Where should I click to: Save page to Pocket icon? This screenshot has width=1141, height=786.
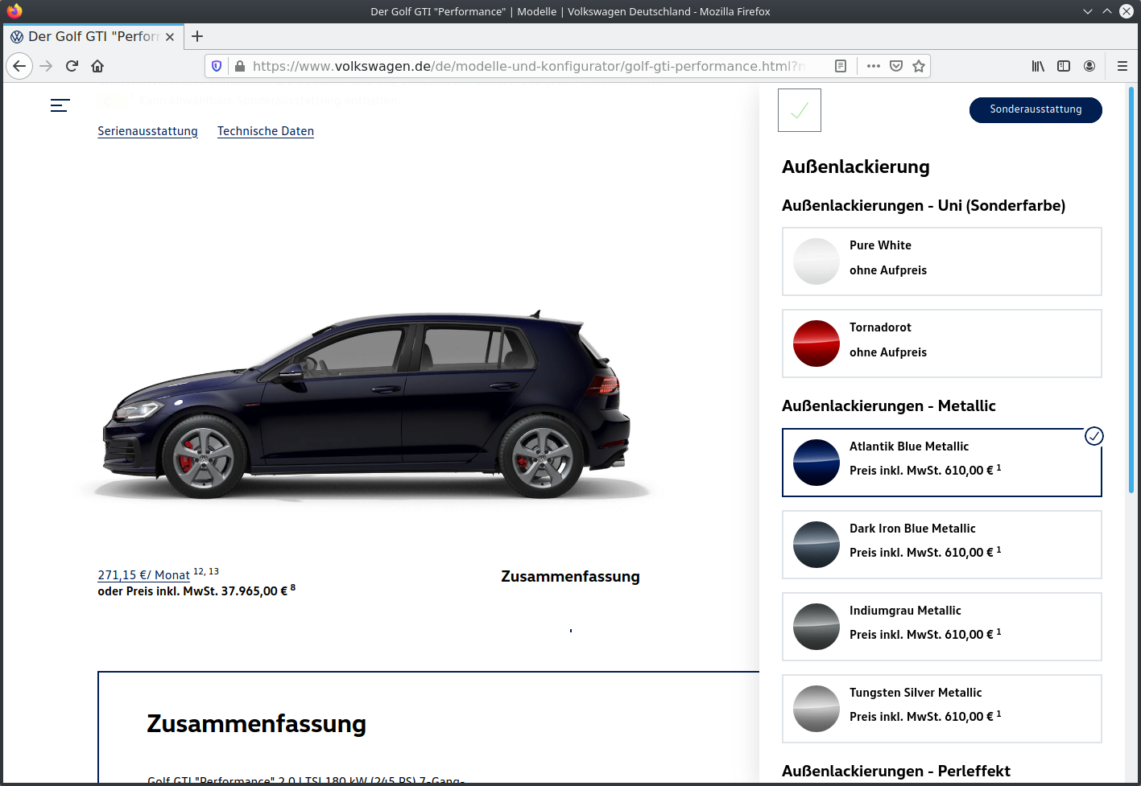coord(896,66)
